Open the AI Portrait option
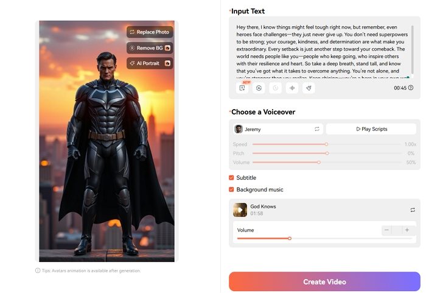 click(x=150, y=63)
